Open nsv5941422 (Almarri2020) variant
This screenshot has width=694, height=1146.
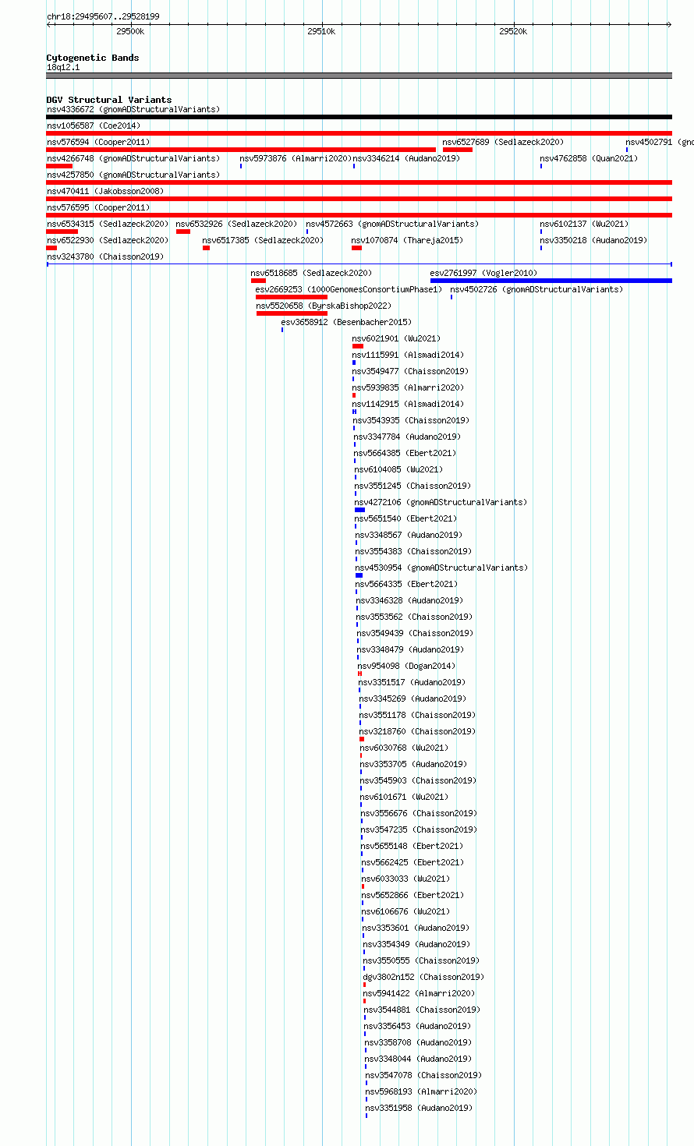[x=420, y=993]
